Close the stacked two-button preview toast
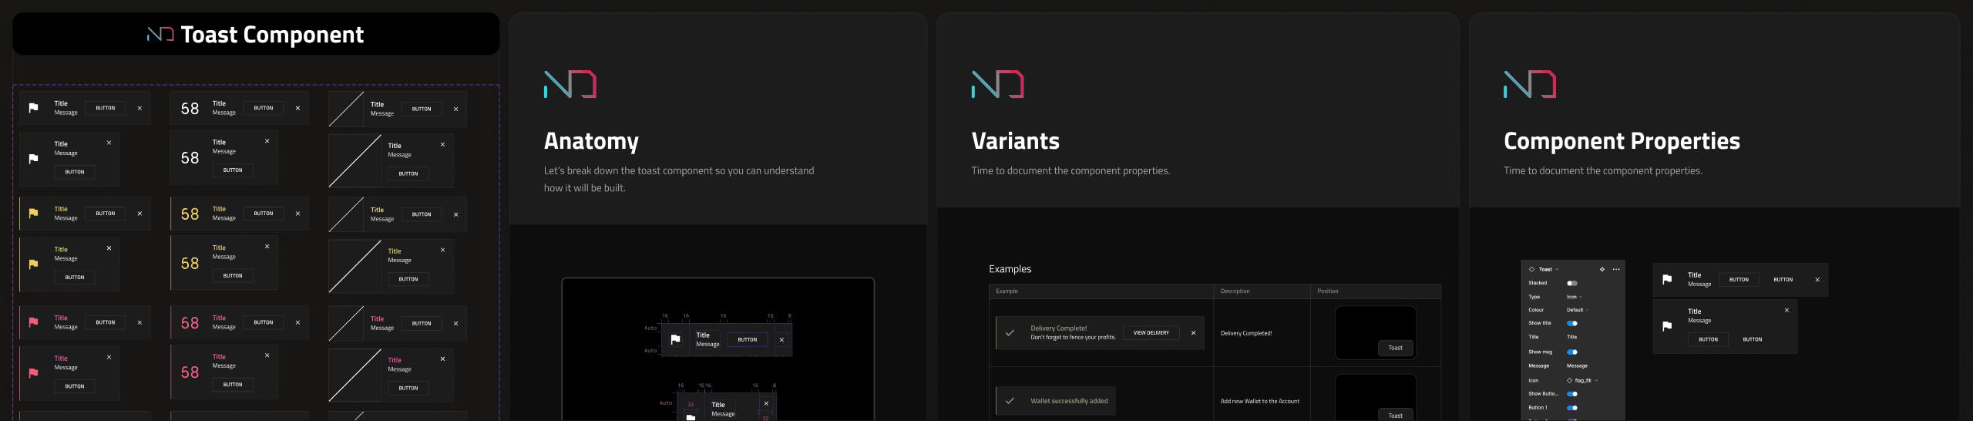Image resolution: width=1973 pixels, height=421 pixels. [x=1786, y=310]
